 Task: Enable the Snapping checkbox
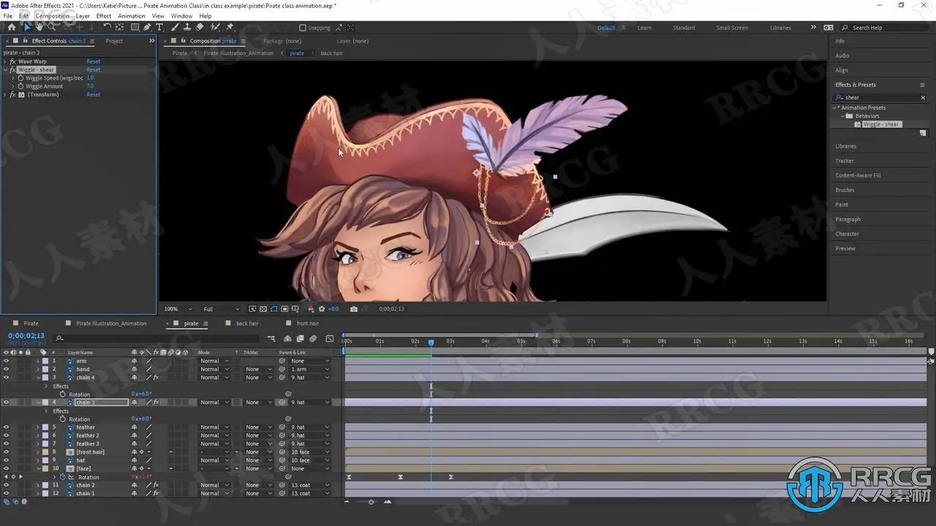(303, 28)
